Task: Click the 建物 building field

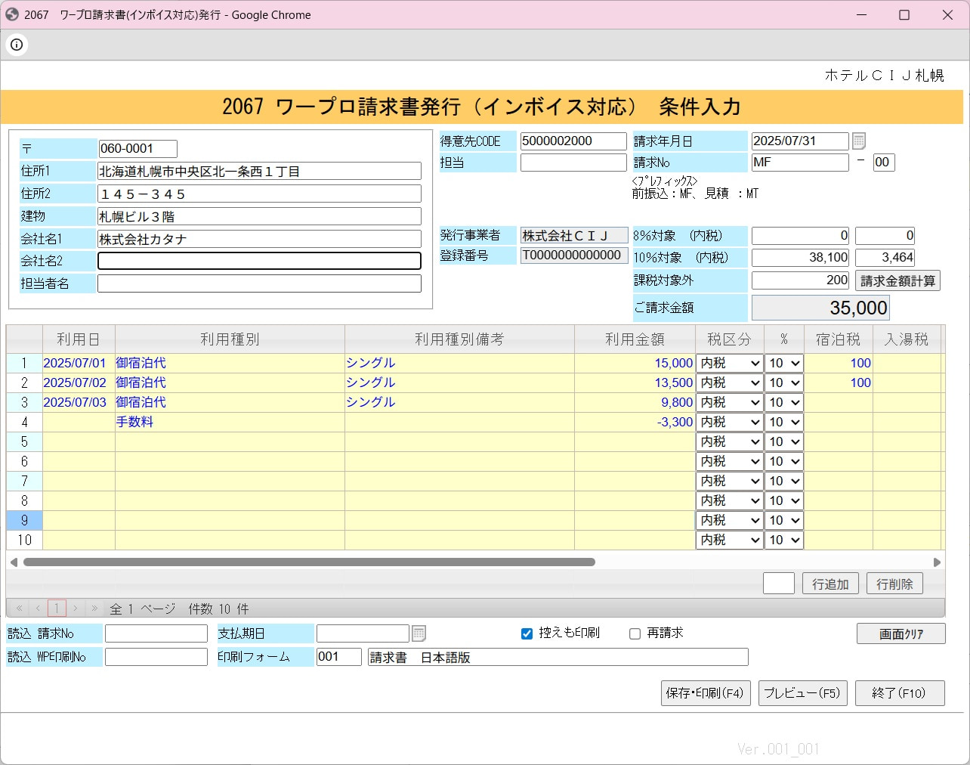Action: pyautogui.click(x=259, y=216)
